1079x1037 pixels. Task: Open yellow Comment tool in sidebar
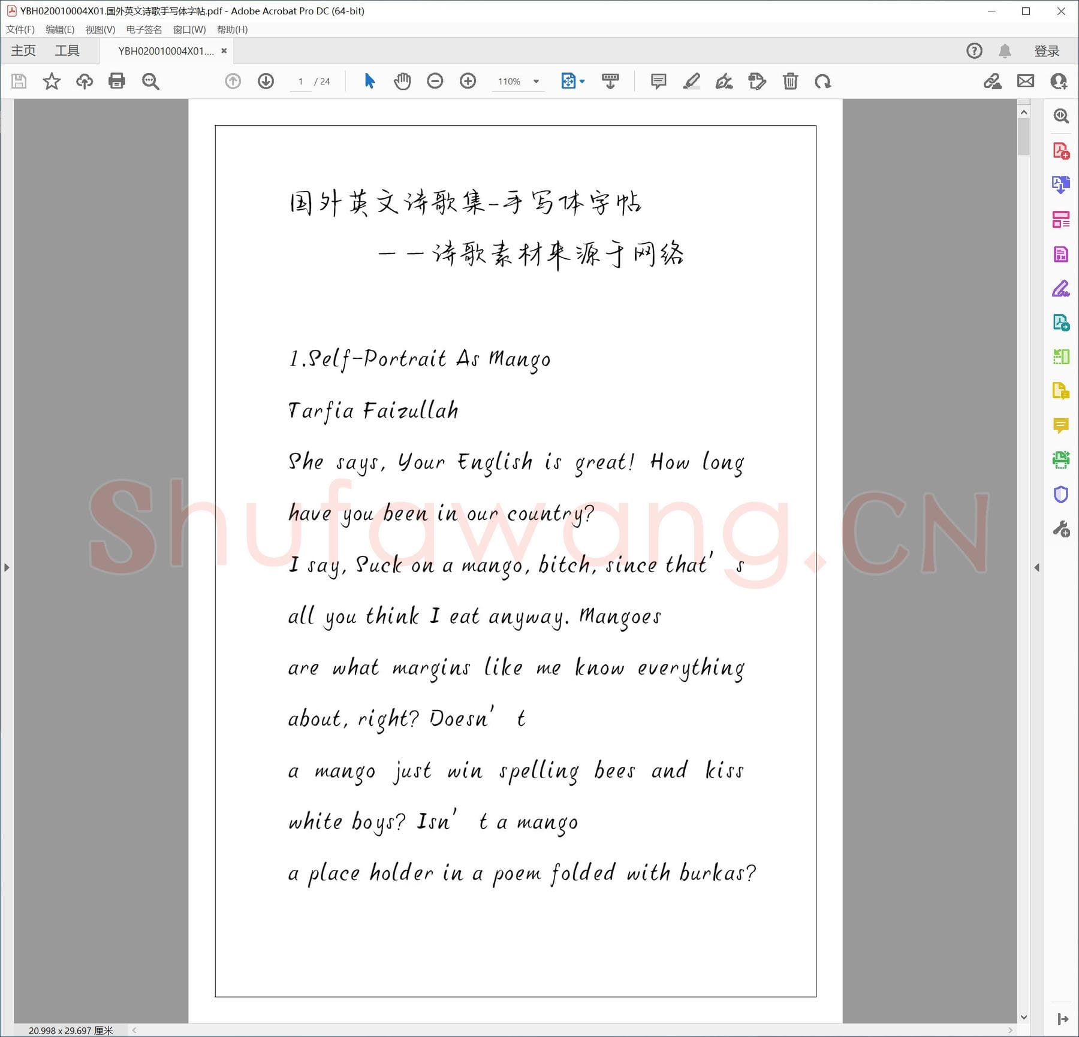pyautogui.click(x=1061, y=426)
